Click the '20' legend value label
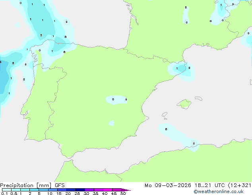252x195 pixels. 68,193
